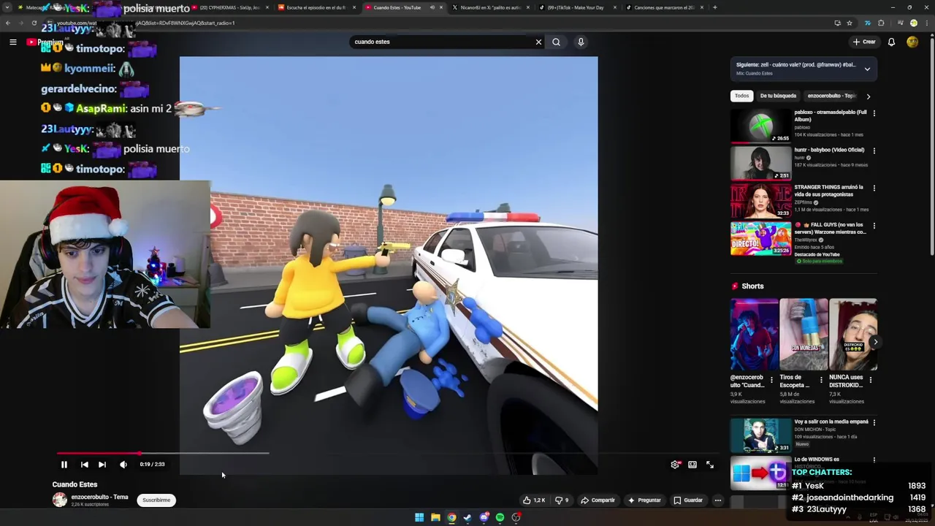The height and width of the screenshot is (526, 935).
Task: Click the 'cuando estes' search field
Action: [442, 42]
